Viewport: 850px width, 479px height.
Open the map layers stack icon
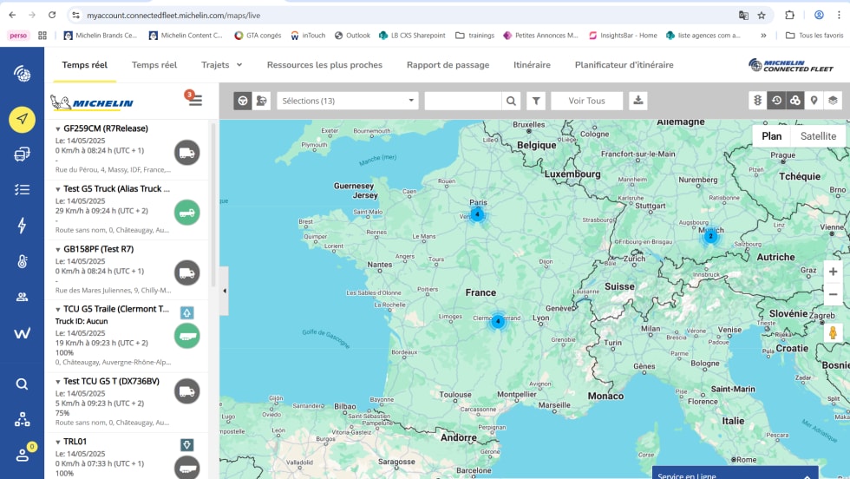[x=833, y=101]
